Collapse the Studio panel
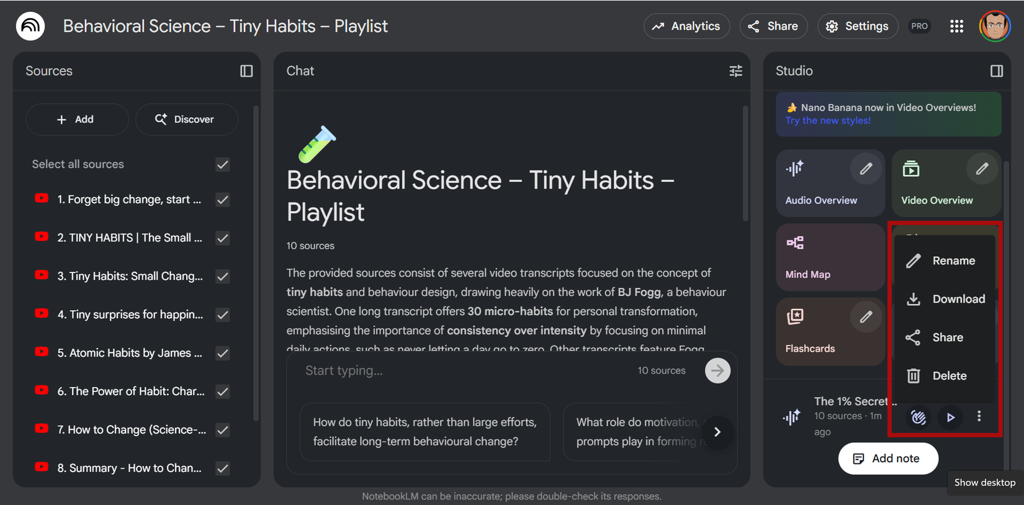 coord(996,71)
